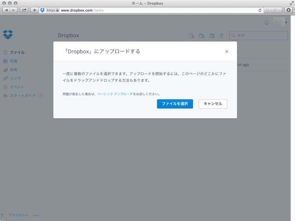Viewport: 295px width, 221px height.
Task: Close the upload dialog with the X
Action: point(227,52)
